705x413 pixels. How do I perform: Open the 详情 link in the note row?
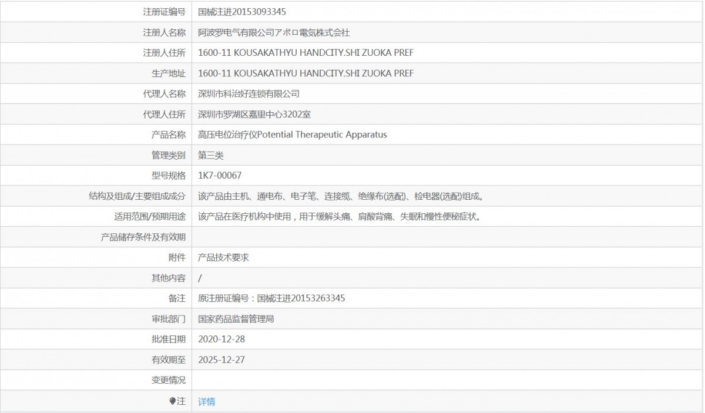[x=206, y=402]
